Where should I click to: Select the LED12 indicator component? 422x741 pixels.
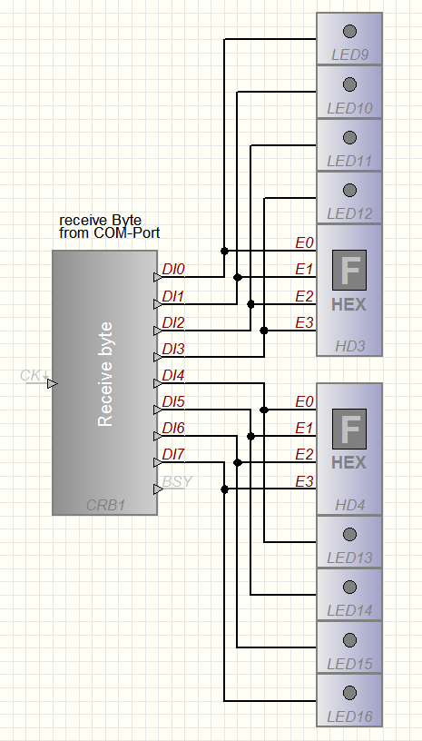349,198
